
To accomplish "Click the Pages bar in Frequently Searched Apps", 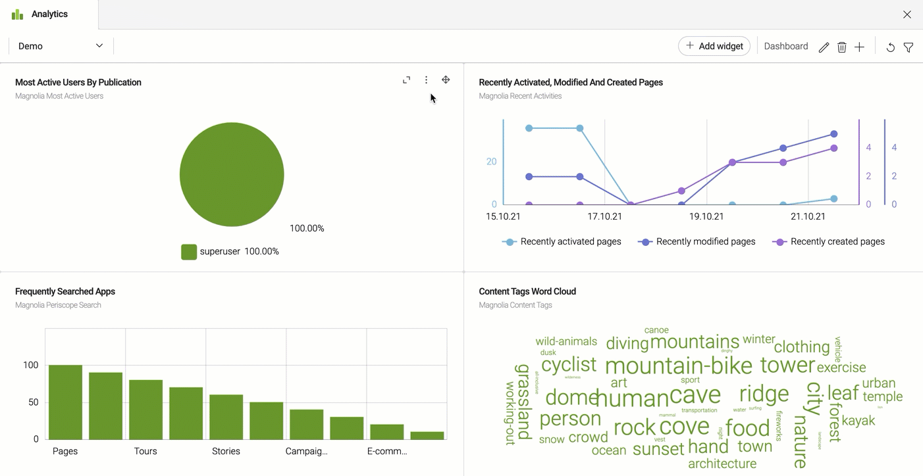I will tap(65, 401).
